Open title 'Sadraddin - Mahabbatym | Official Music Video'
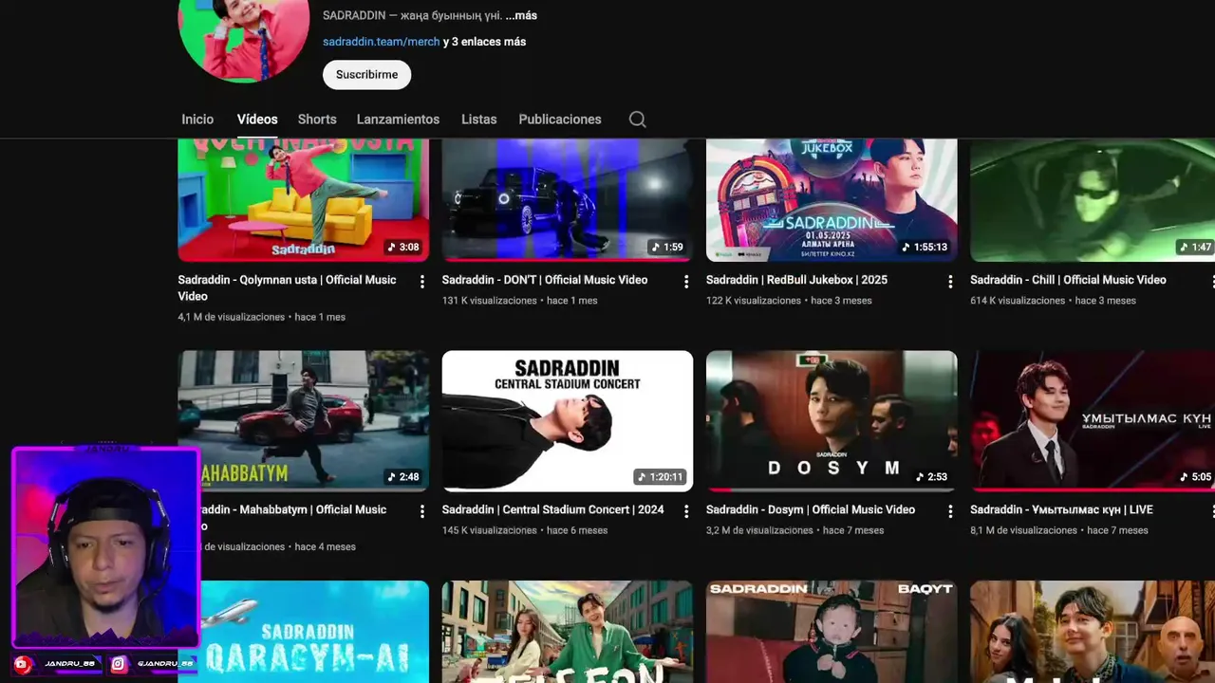 [294, 517]
